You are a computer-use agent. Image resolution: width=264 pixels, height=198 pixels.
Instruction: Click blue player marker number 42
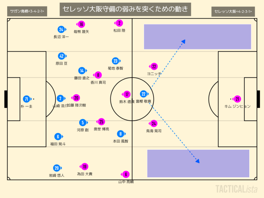61,56
